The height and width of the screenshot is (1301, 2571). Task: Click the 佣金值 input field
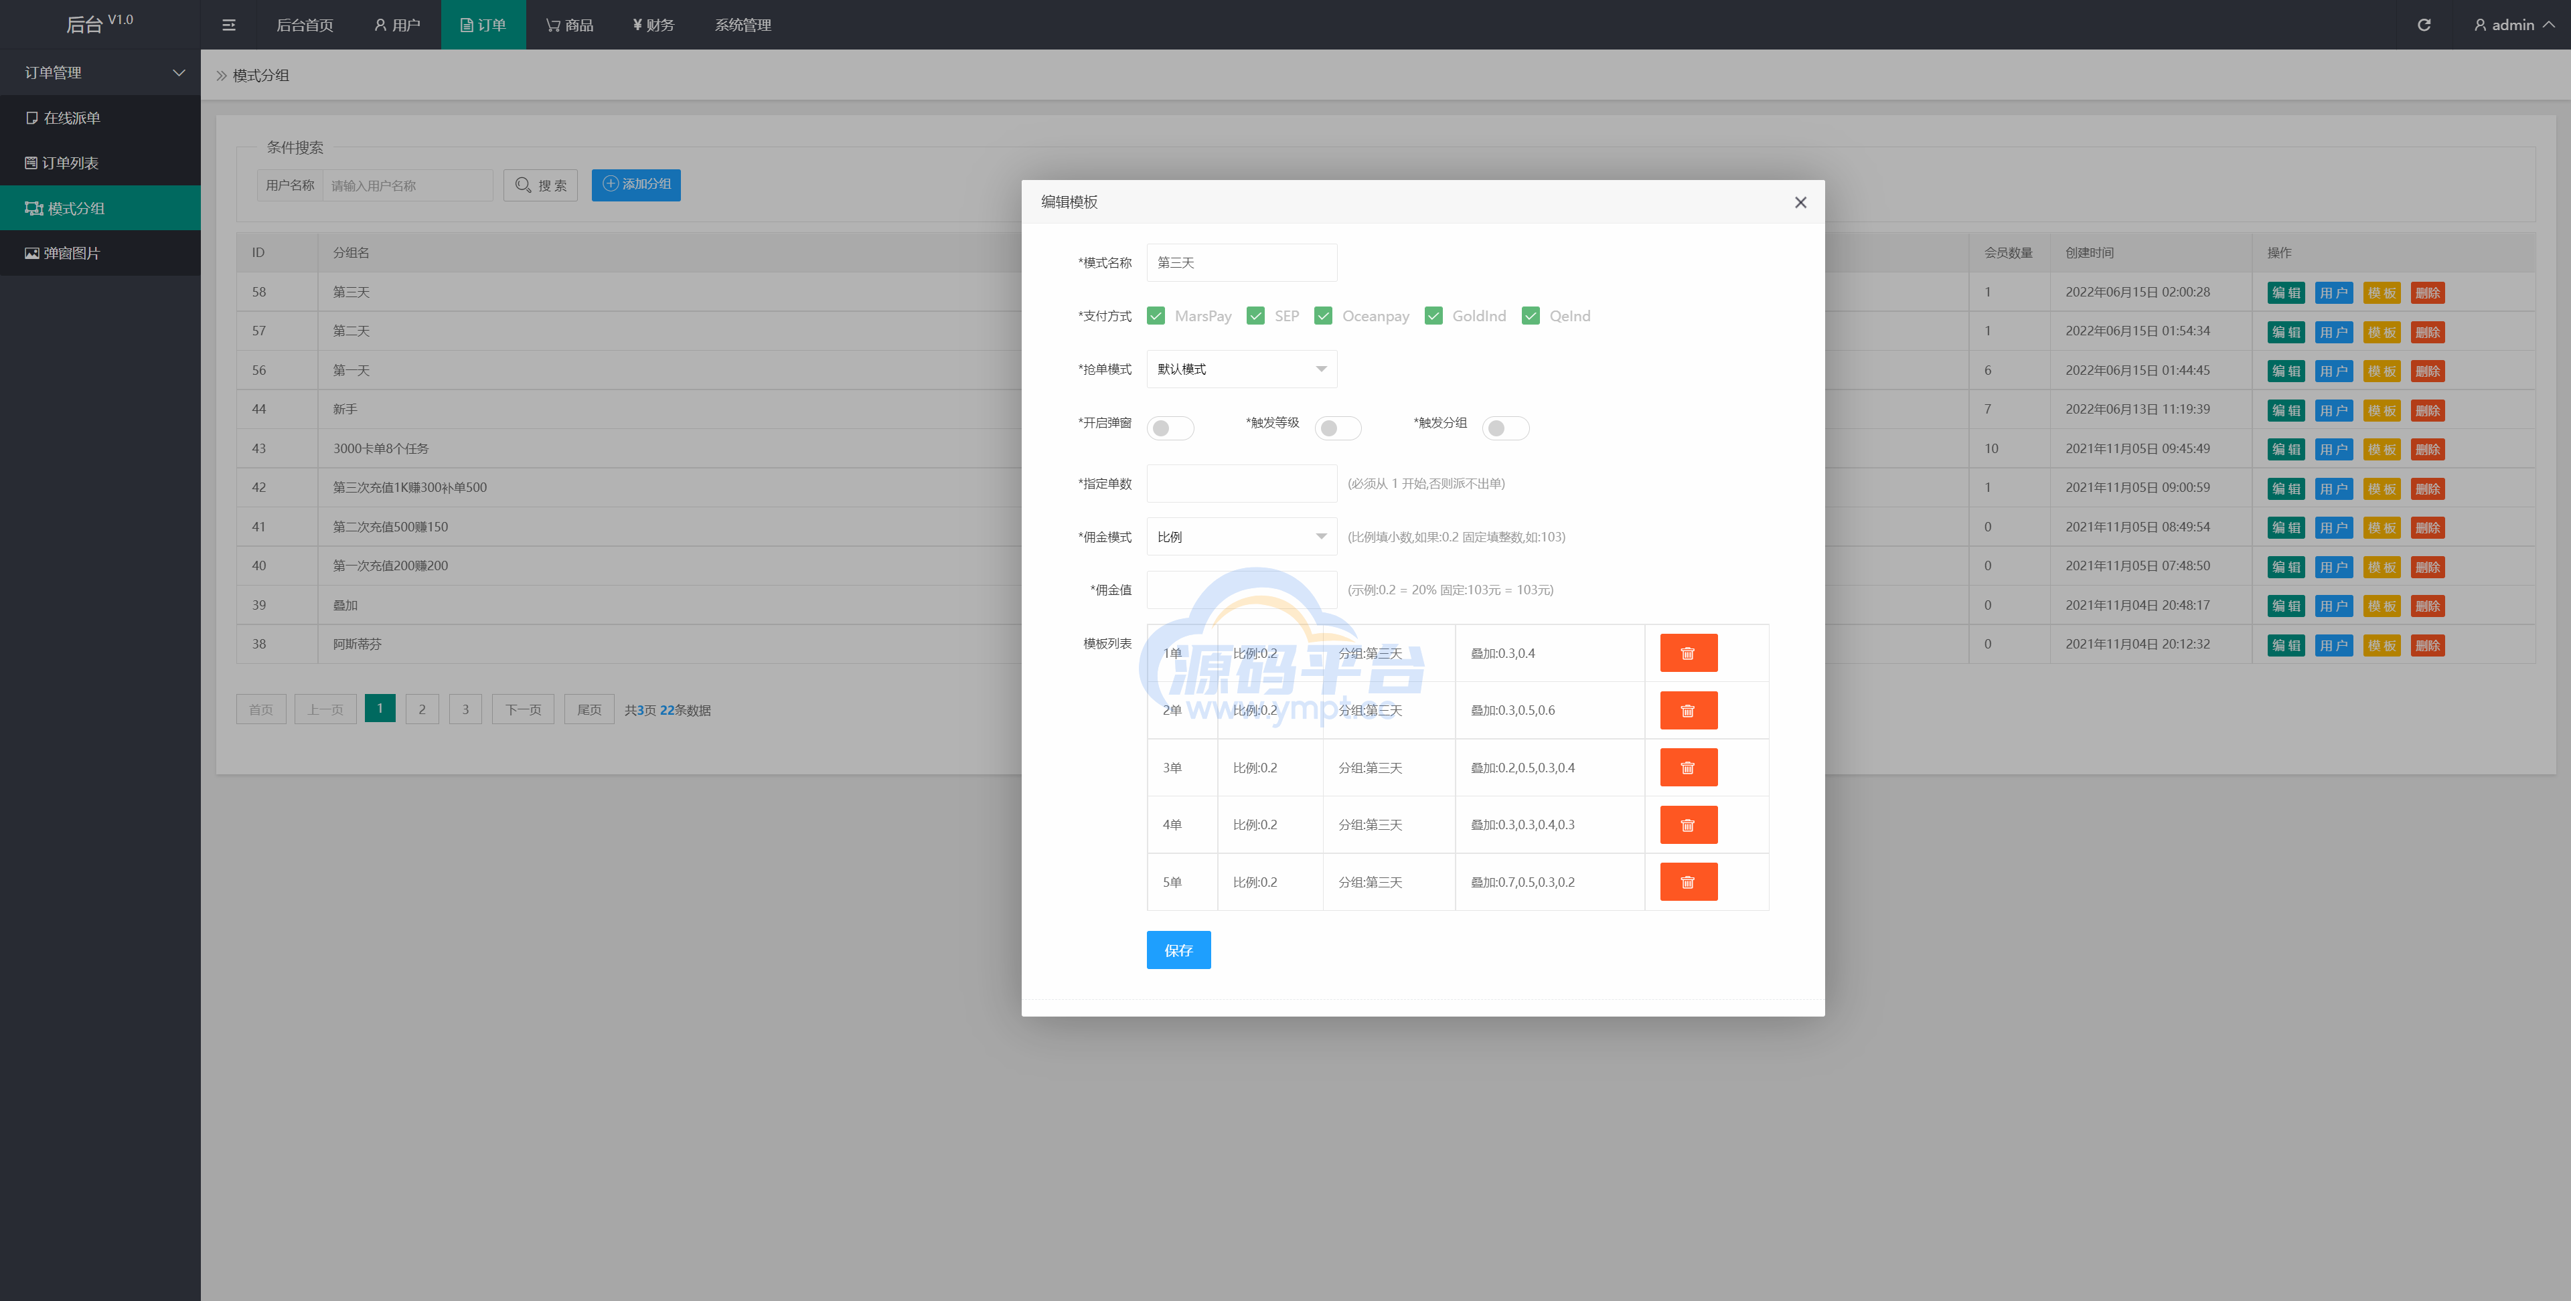point(1241,590)
